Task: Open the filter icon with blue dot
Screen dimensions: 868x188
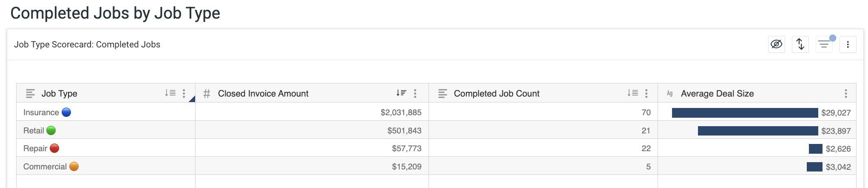Action: 824,44
